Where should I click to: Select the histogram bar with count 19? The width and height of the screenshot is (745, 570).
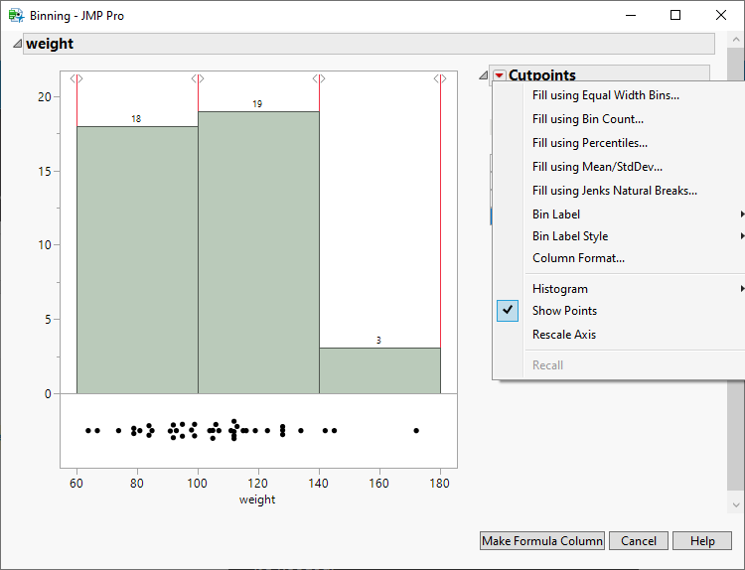[x=258, y=252]
